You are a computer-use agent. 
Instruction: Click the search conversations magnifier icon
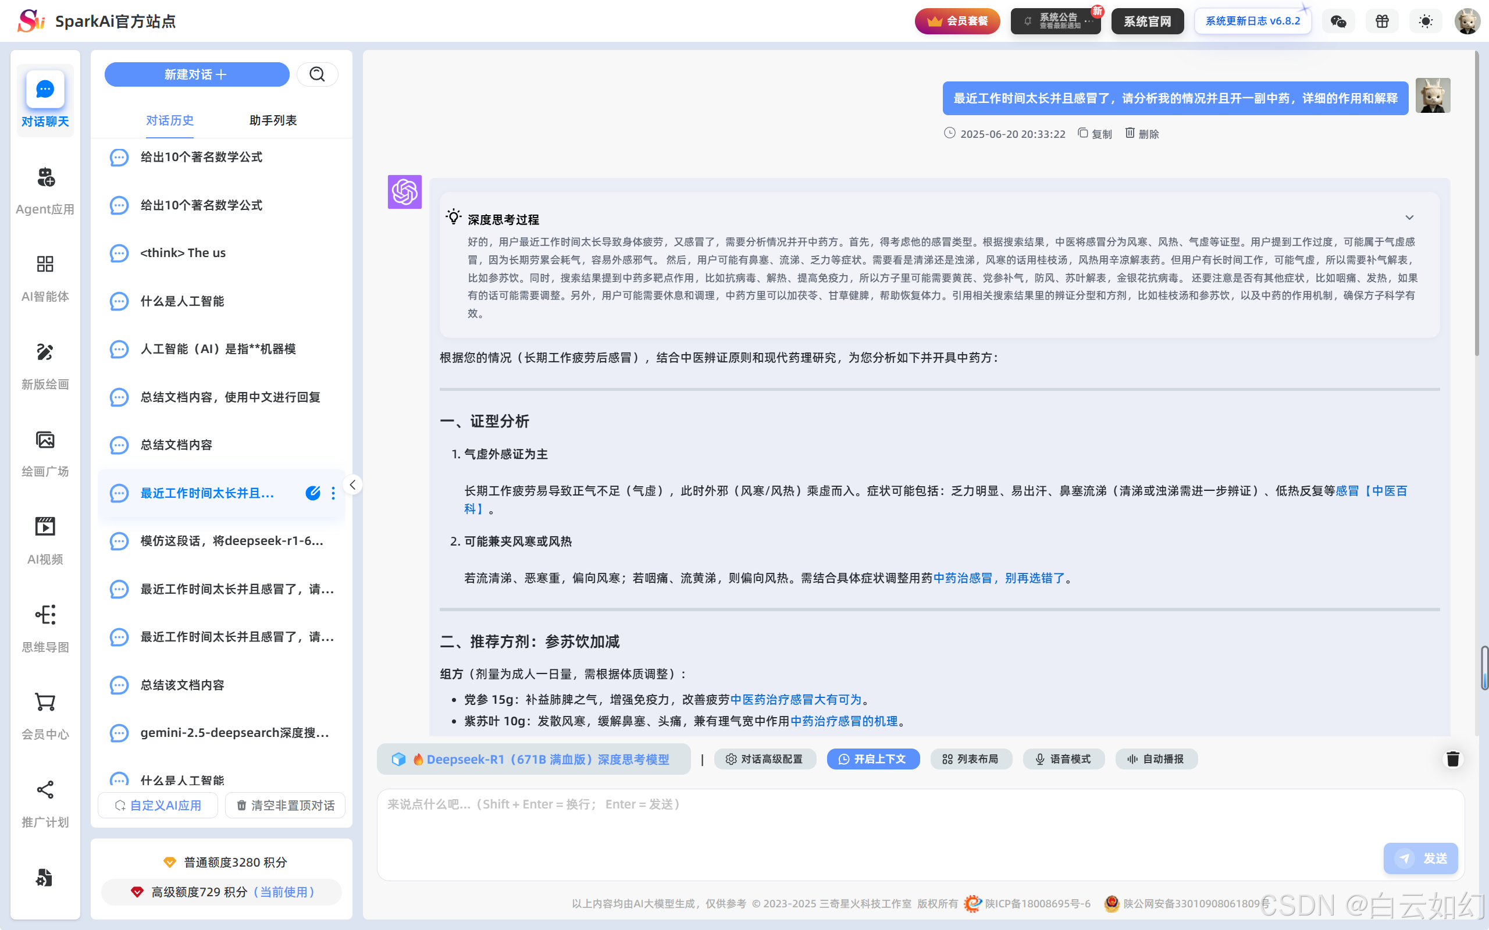(317, 74)
